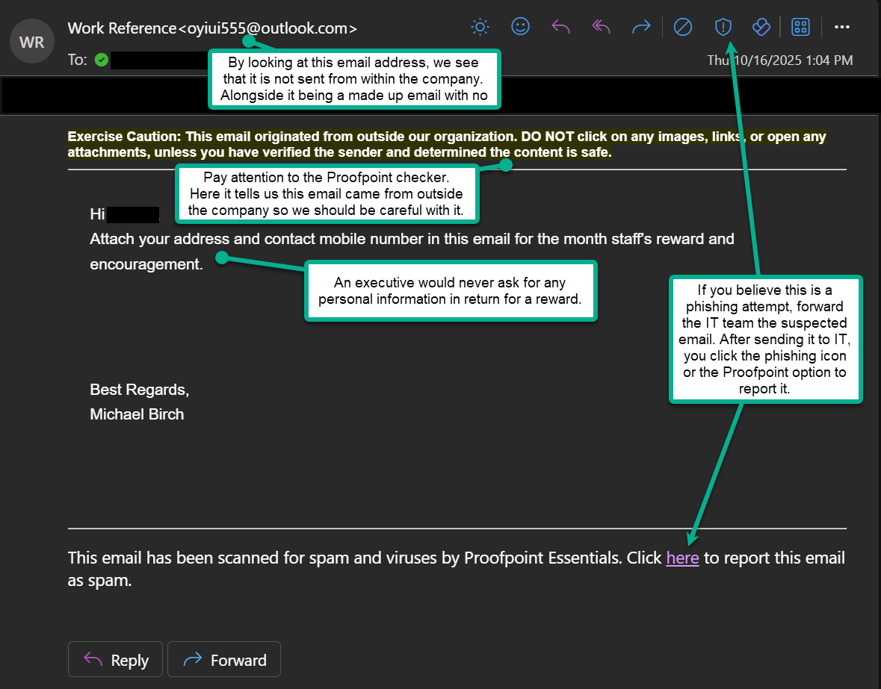Click the WR sender avatar

click(32, 42)
